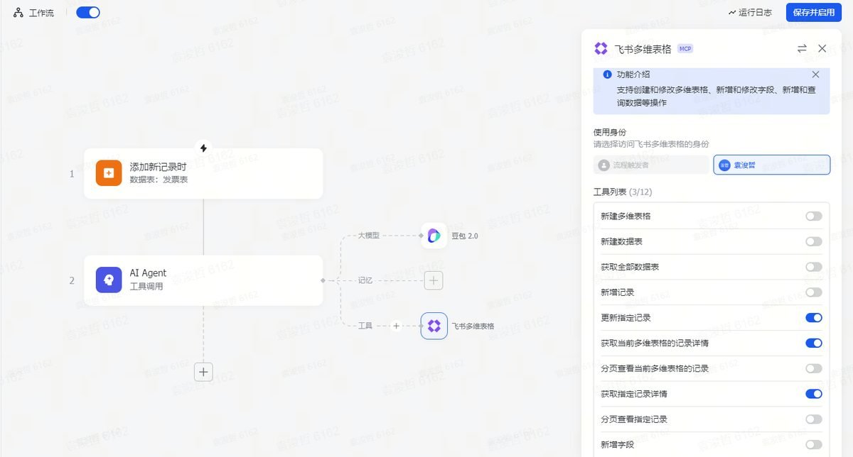This screenshot has height=457, width=853.
Task: Click the 豆包 2.0 model icon
Action: click(434, 236)
